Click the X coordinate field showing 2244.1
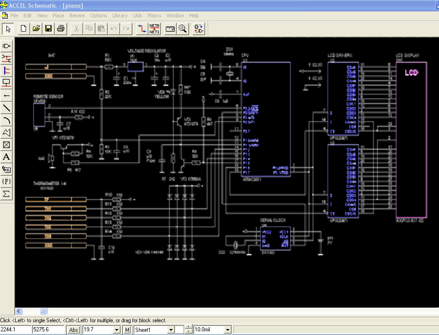 15,330
